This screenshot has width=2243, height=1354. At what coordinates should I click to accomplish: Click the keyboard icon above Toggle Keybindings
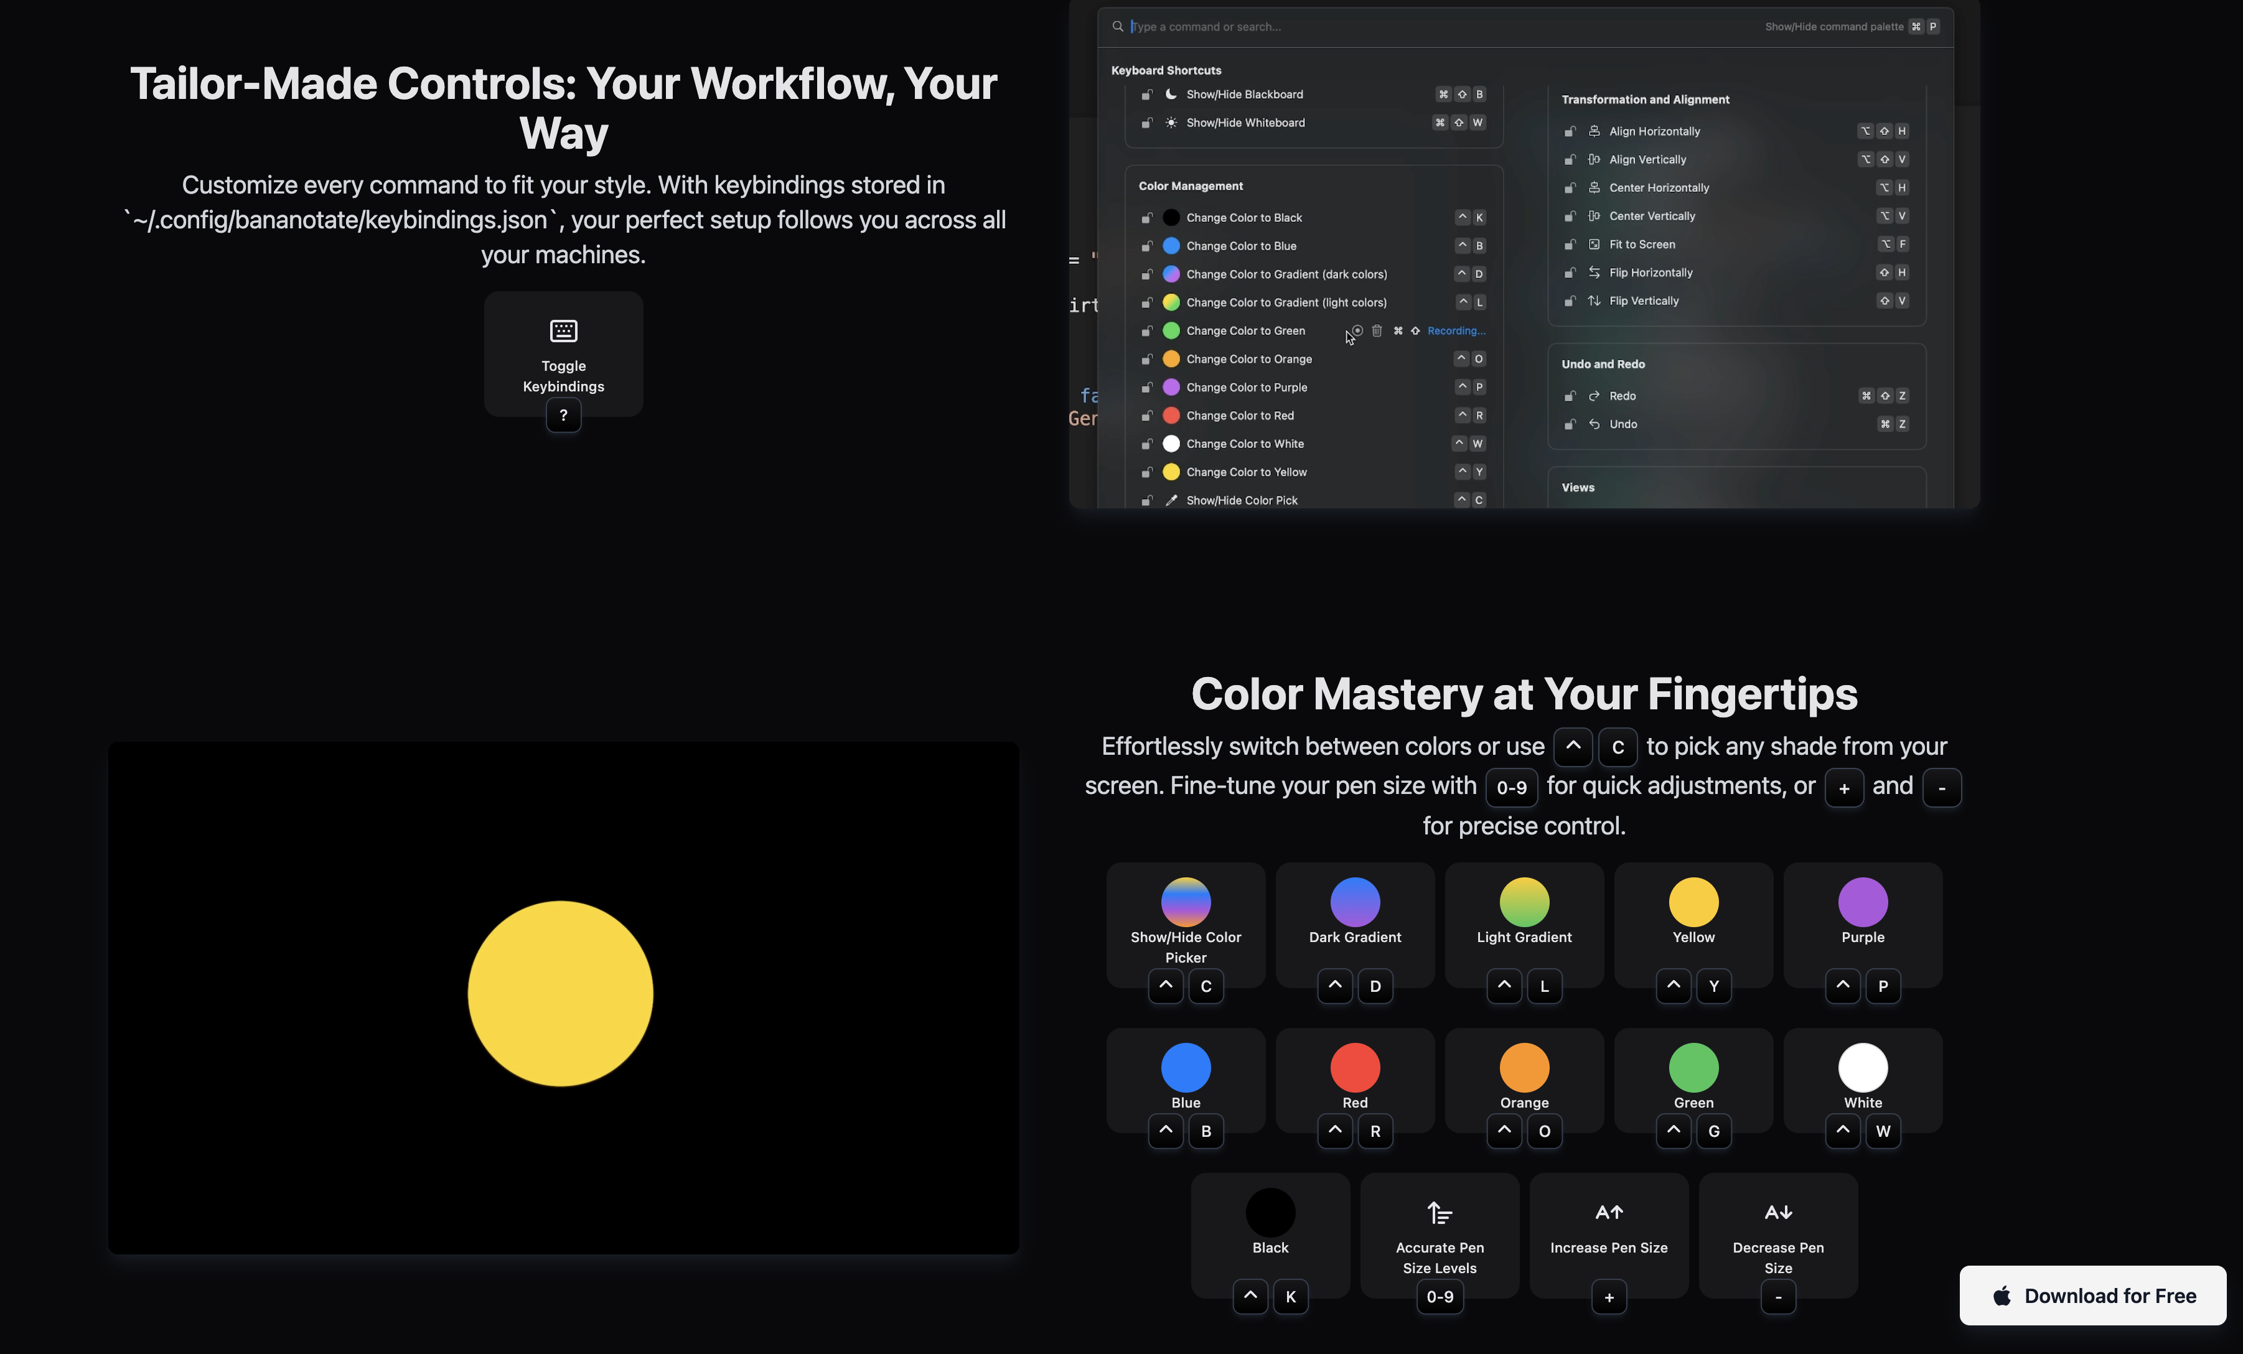pos(563,330)
